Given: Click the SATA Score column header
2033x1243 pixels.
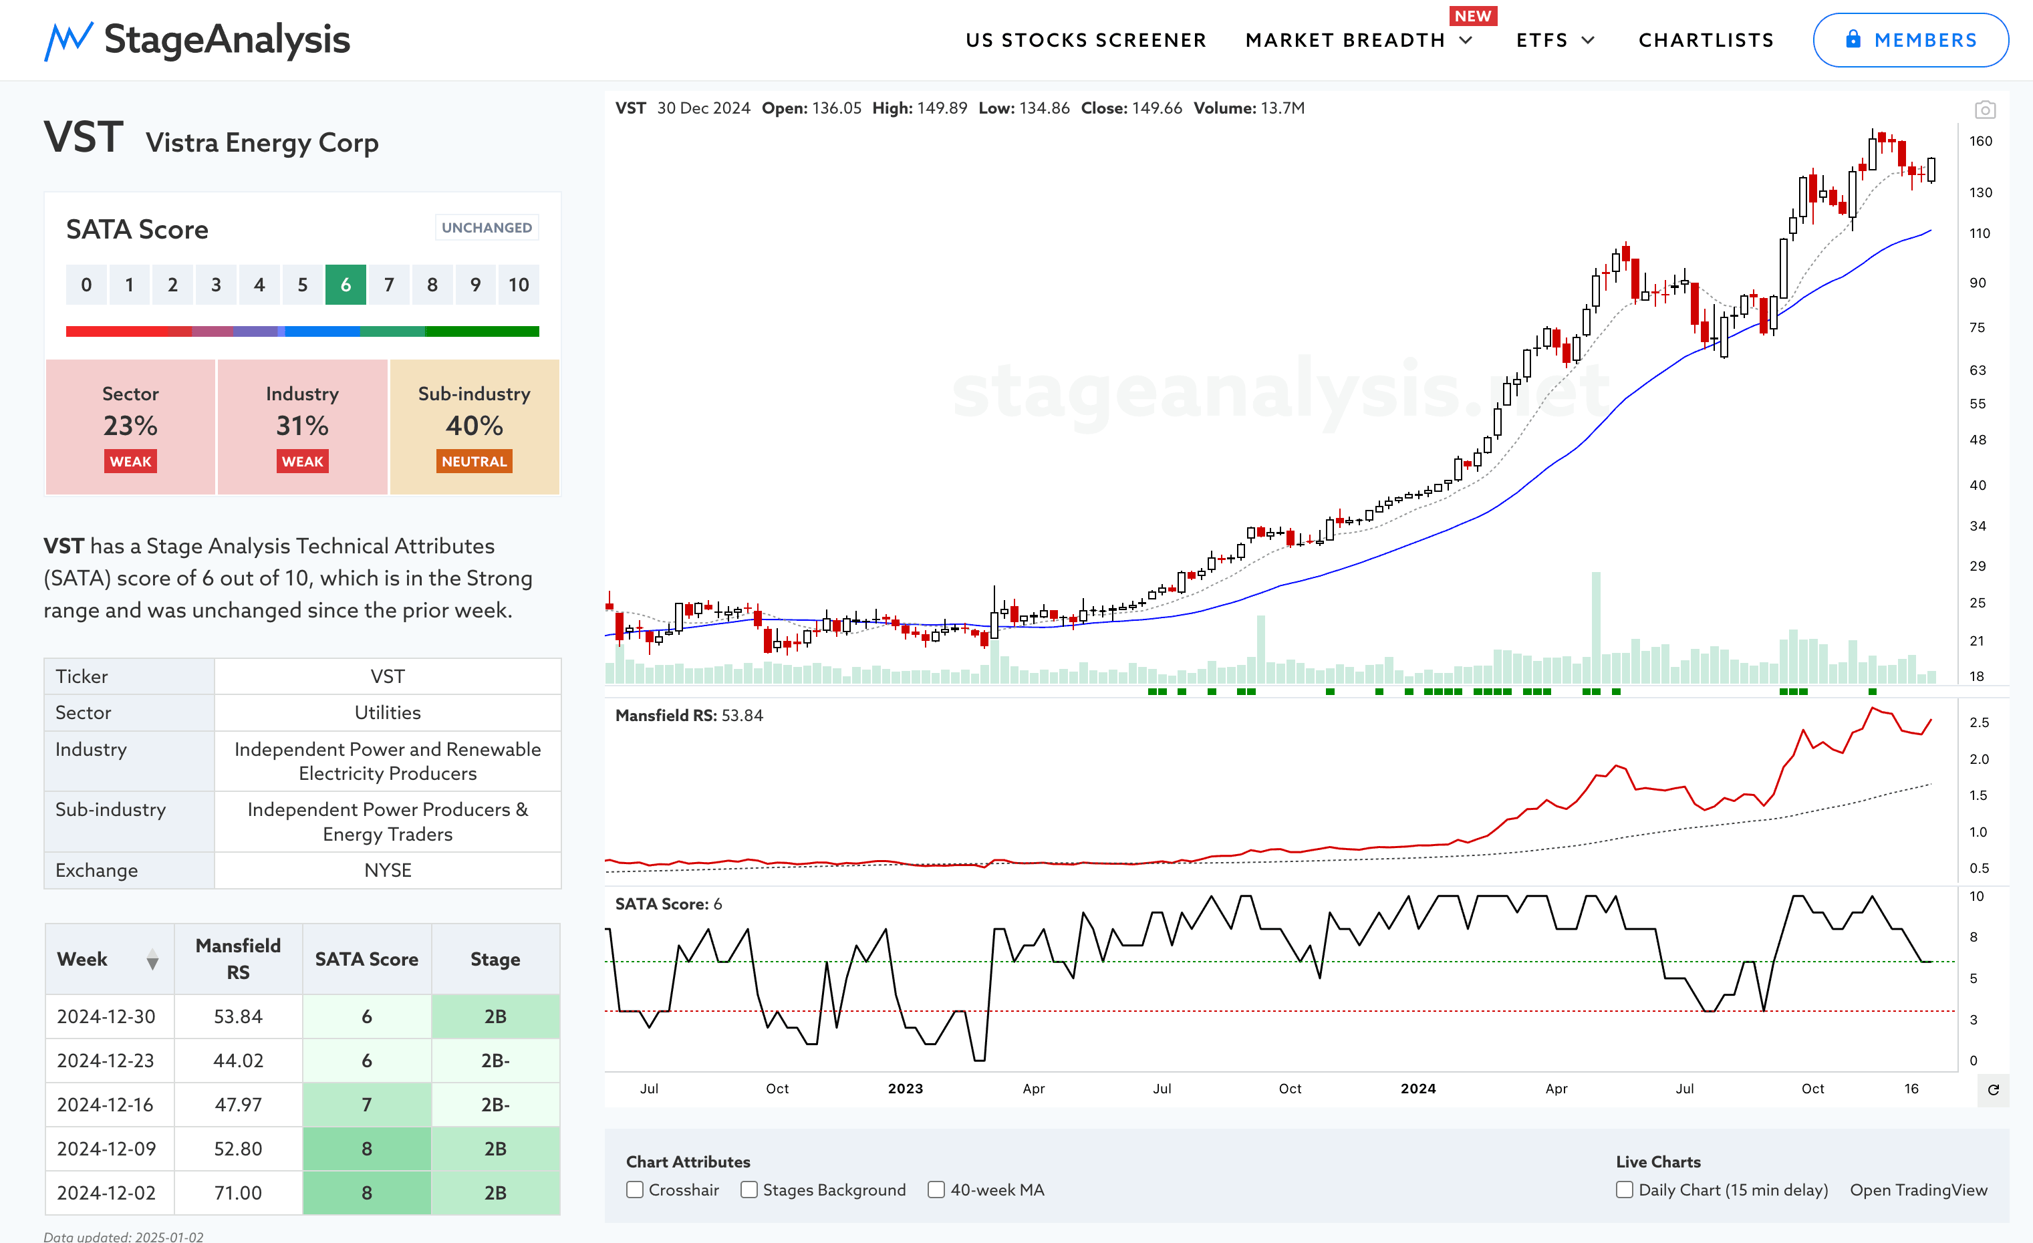Looking at the screenshot, I should (366, 958).
